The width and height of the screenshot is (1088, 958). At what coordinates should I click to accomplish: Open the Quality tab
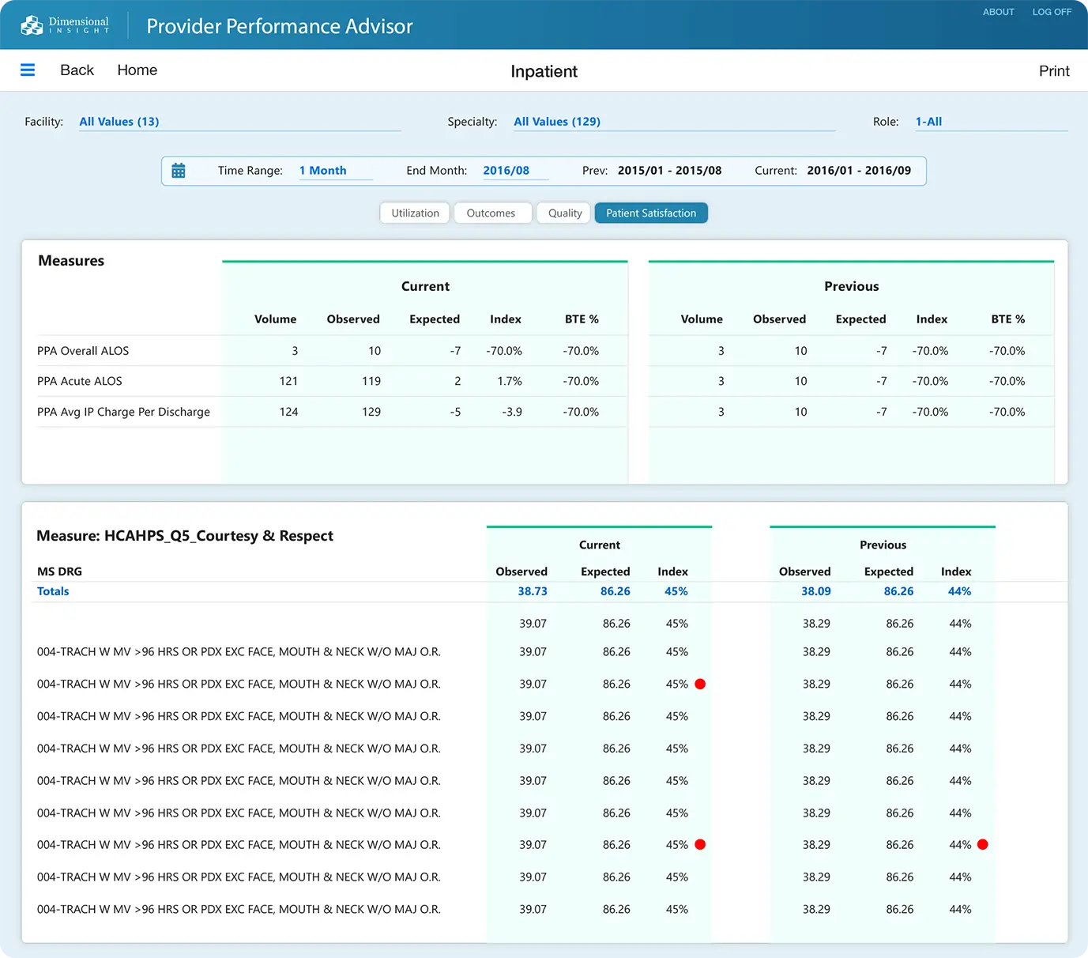click(x=564, y=213)
